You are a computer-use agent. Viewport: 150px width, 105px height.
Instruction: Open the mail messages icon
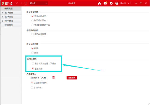(x=105, y=3)
